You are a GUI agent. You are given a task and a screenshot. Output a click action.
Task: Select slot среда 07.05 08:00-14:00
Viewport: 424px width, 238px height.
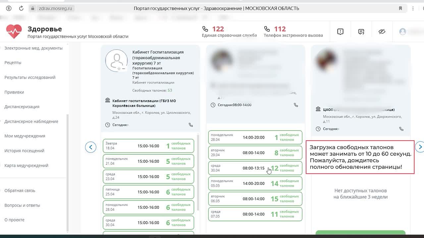pyautogui.click(x=255, y=214)
